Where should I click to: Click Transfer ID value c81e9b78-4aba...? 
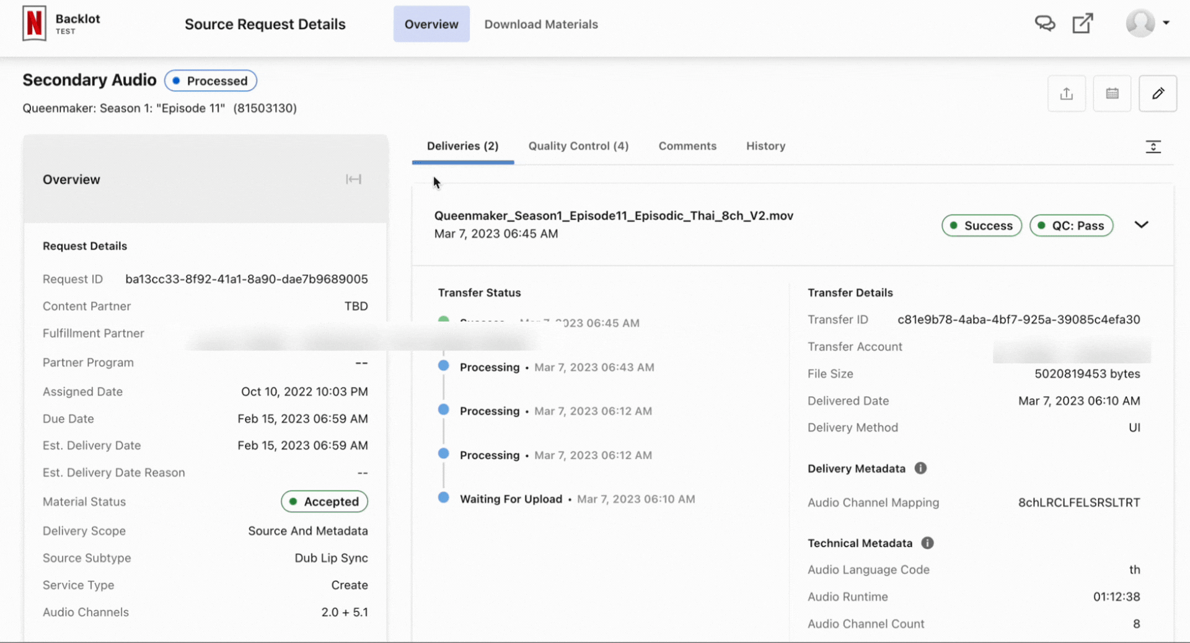[1018, 319]
